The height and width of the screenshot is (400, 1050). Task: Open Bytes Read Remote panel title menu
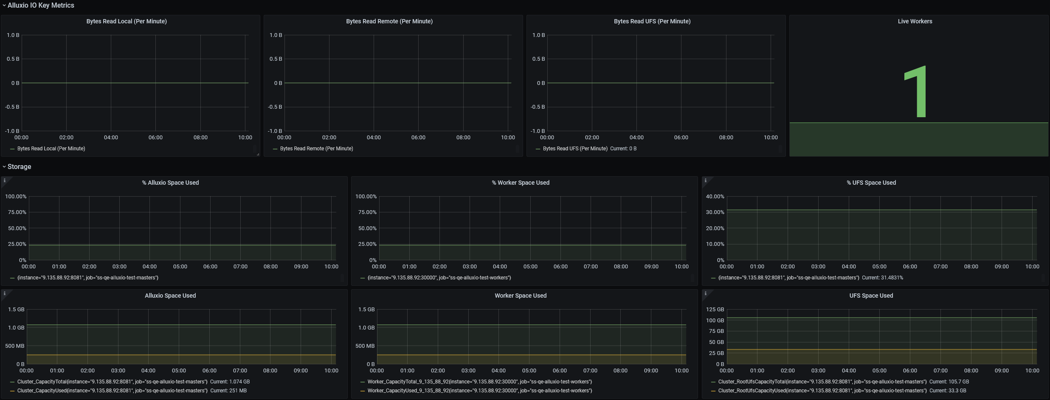(389, 21)
